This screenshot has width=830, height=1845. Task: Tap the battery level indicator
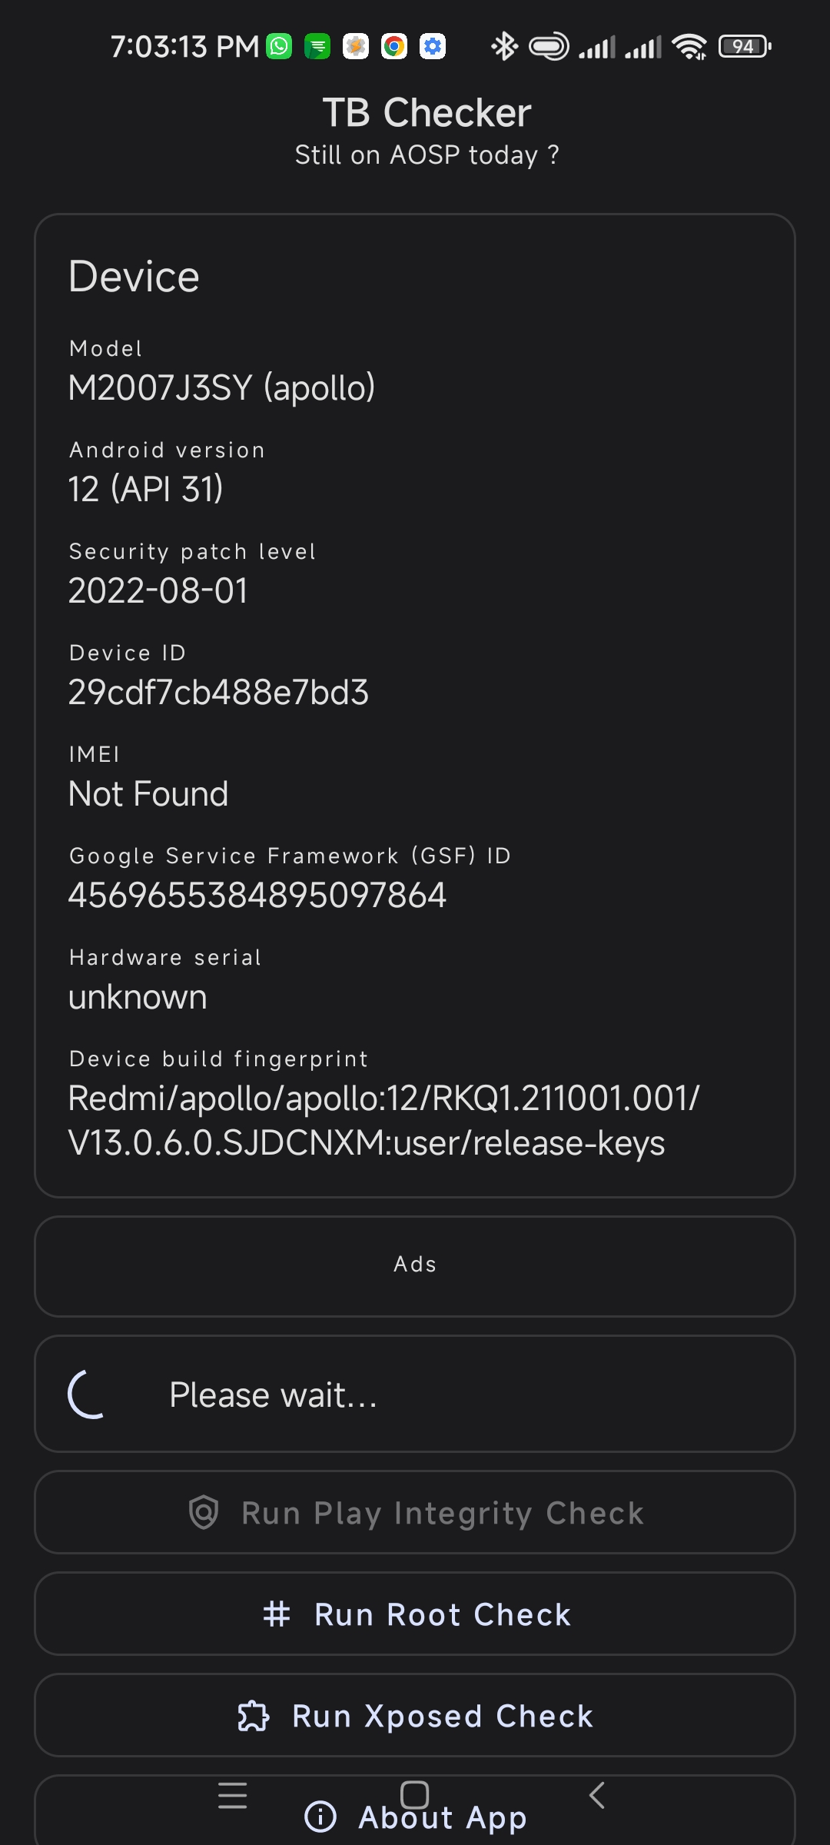pos(744,47)
